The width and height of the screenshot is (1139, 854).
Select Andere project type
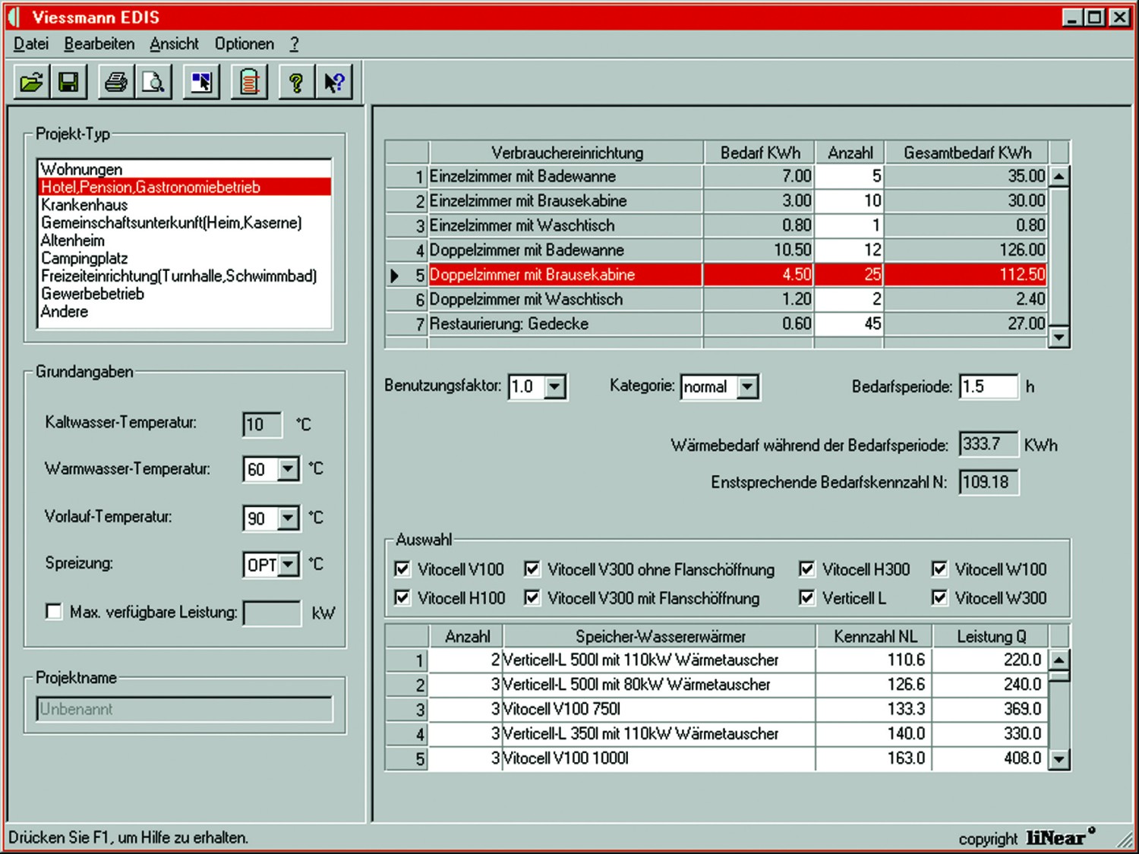(185, 311)
